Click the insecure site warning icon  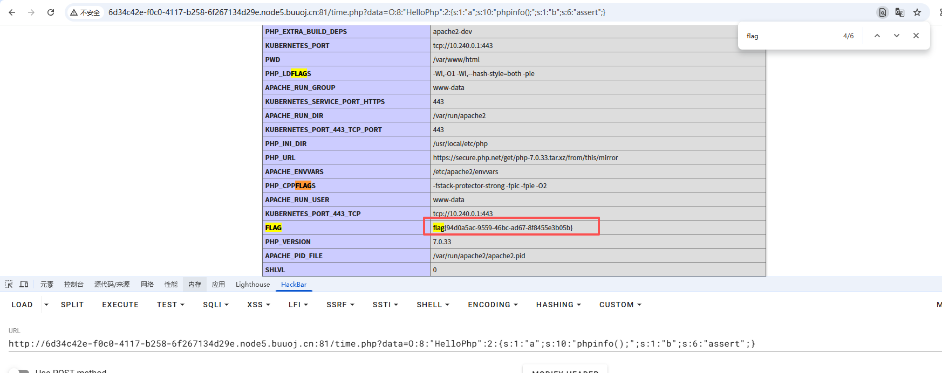point(85,12)
